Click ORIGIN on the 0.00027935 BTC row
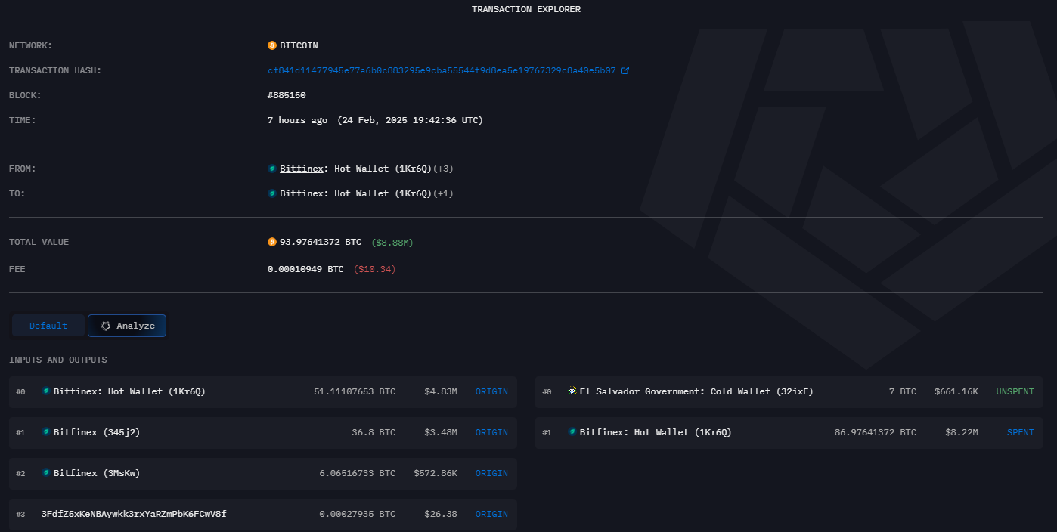The width and height of the screenshot is (1057, 532). click(491, 514)
